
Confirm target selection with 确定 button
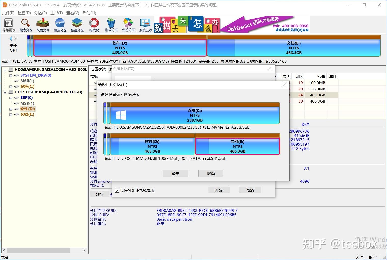coord(175,174)
